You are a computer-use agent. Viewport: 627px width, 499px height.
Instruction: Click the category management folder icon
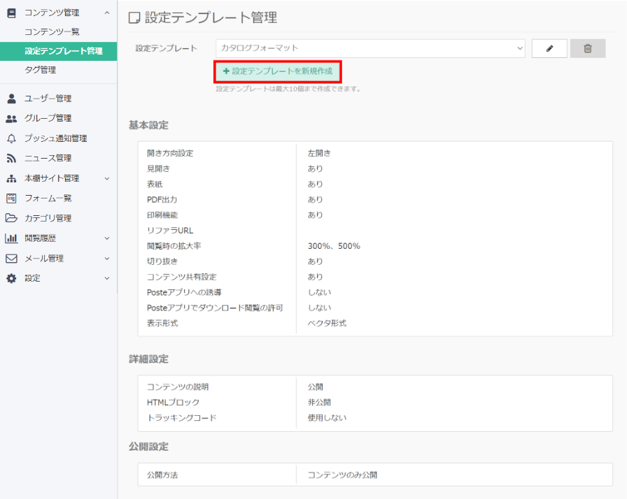(11, 218)
